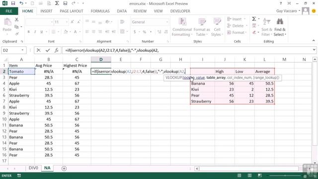The image size is (318, 179).
Task: Apply Percent Style format
Action: pos(145,32)
